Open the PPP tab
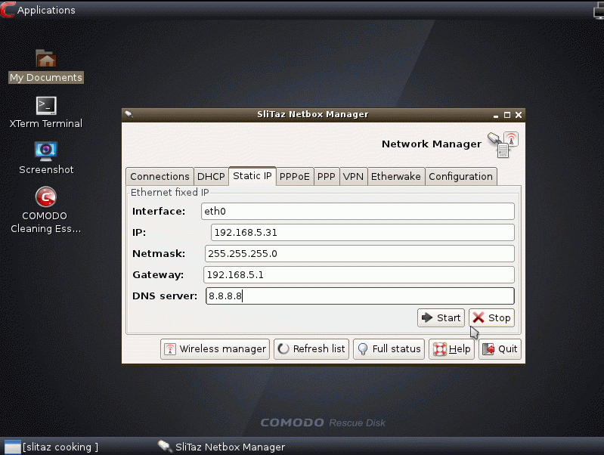 (x=327, y=176)
